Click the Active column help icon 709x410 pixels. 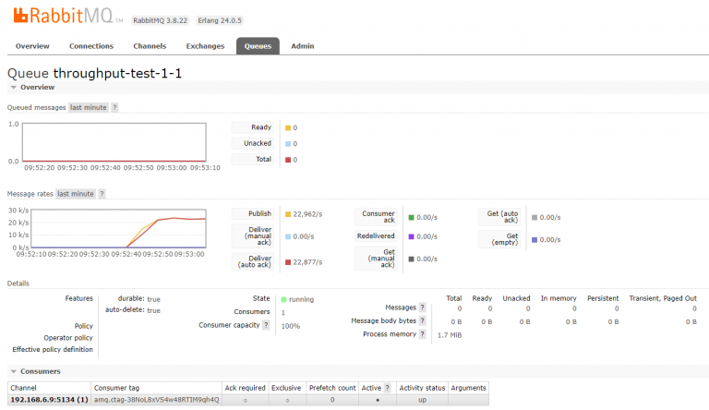pos(388,388)
